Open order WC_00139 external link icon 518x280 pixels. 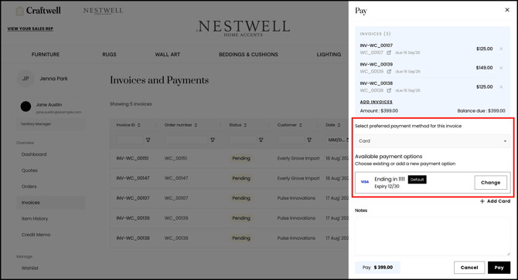coord(389,72)
